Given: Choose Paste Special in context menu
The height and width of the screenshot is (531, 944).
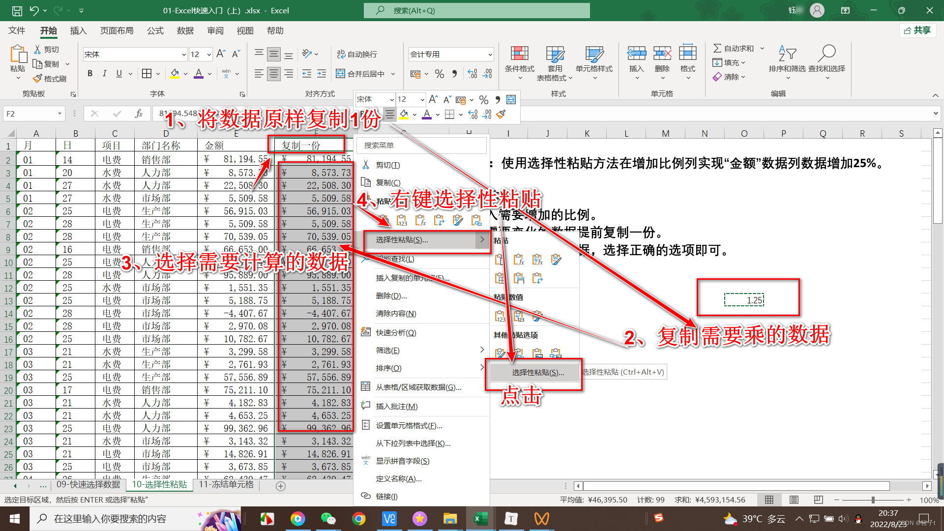Looking at the screenshot, I should (x=402, y=240).
